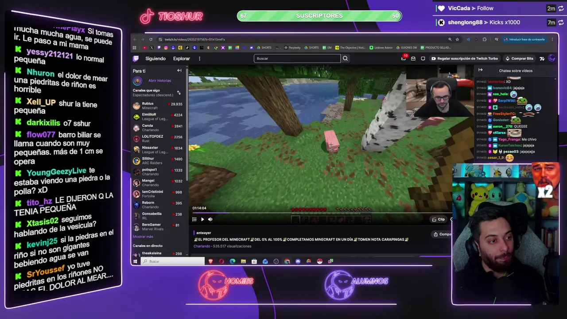Play the Twitch video

tap(202, 219)
